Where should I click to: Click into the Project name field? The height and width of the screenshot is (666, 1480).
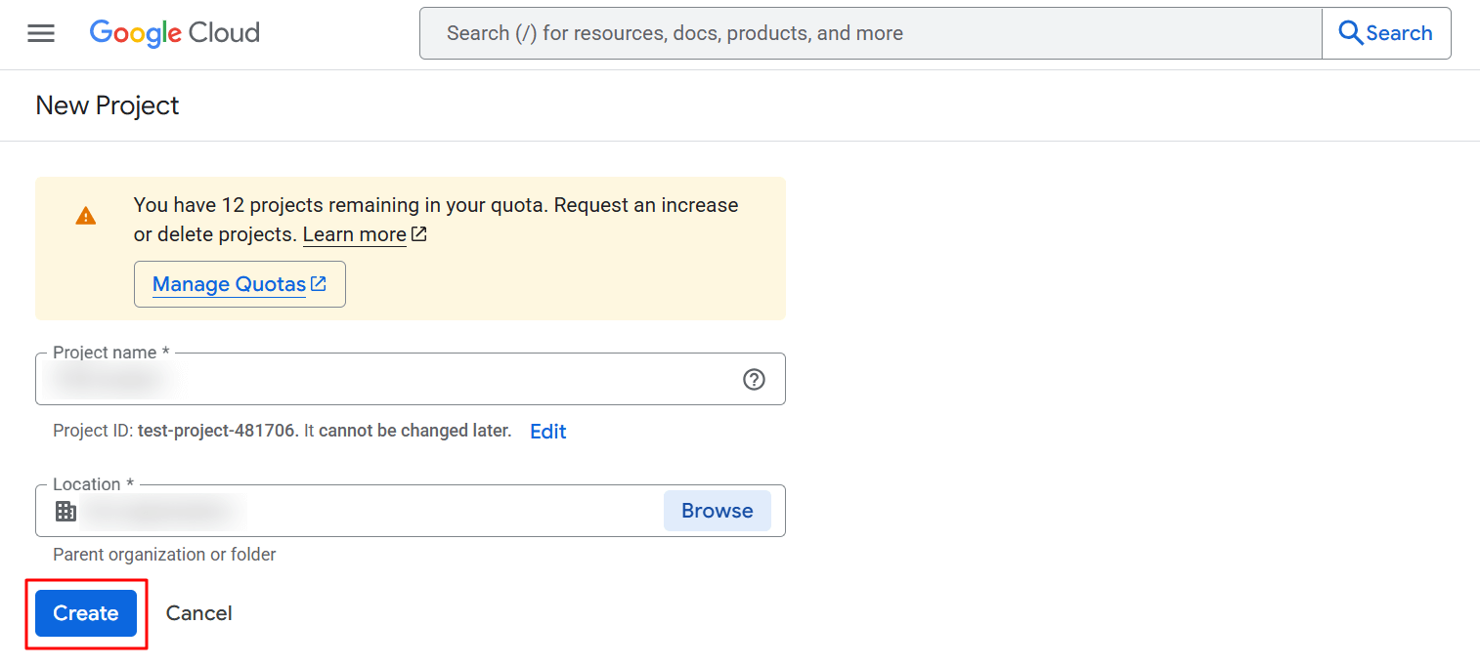[x=391, y=380]
